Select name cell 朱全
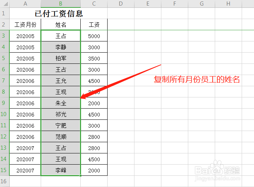Viewport: 254px width, 187px height. (61, 103)
